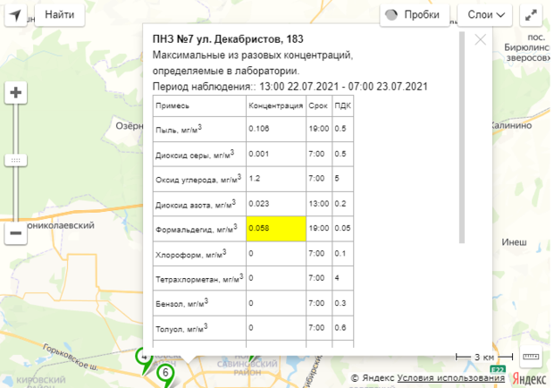Enter fullscreen map mode
Screen dimensions: 554x388
(x=531, y=14)
